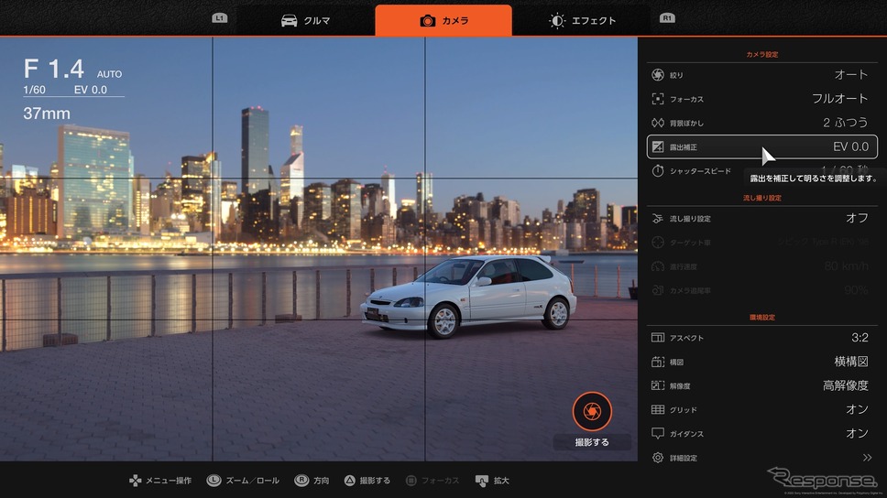
Task: Click the dimmed 走行速度 row
Action: point(762,266)
